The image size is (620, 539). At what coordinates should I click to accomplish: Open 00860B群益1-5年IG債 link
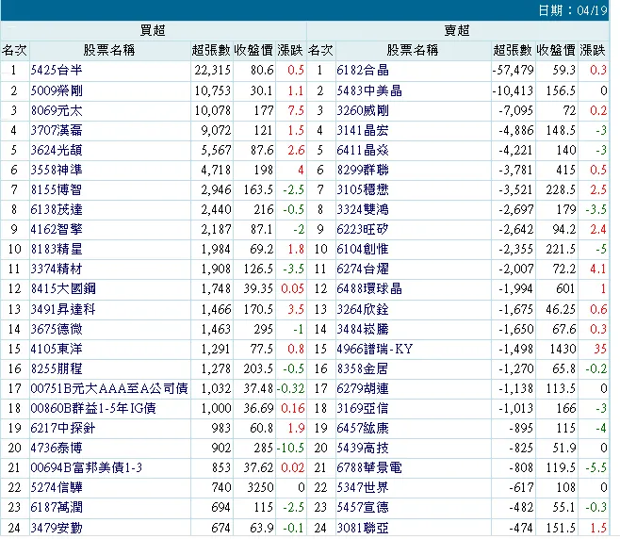coord(93,408)
